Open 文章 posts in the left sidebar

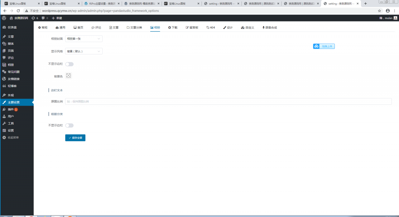[x=17, y=37]
